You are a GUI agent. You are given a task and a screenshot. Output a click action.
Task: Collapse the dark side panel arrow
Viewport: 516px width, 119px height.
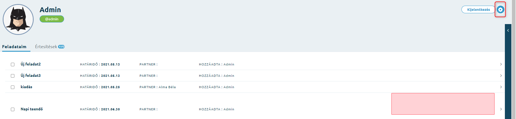(x=508, y=31)
